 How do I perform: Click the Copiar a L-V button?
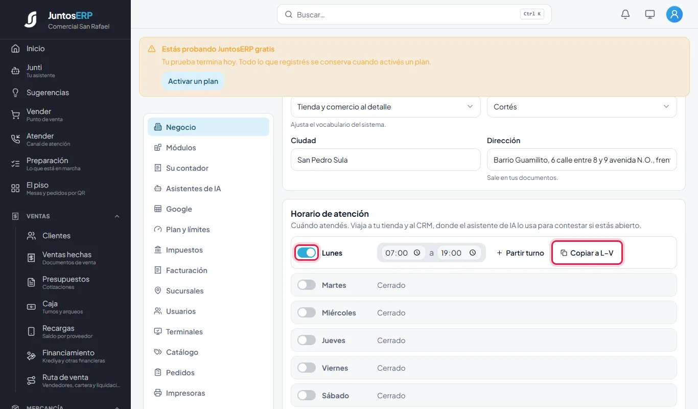[x=587, y=253]
